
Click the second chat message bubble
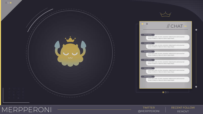[168, 46]
